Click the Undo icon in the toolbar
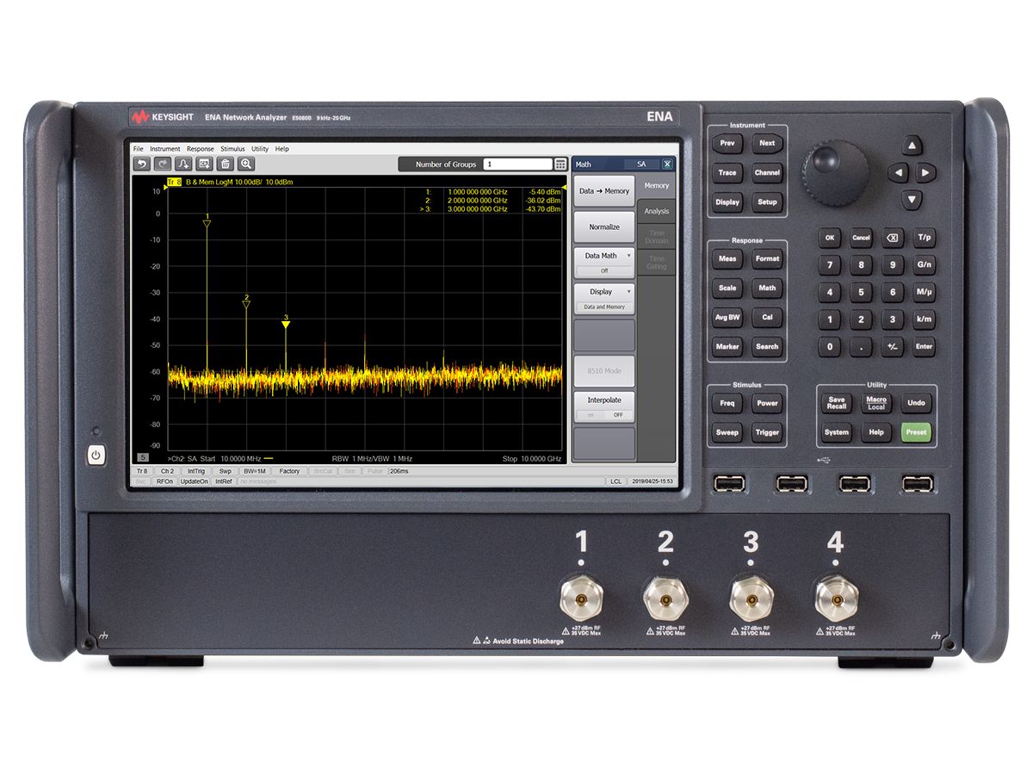1033x775 pixels. point(142,162)
